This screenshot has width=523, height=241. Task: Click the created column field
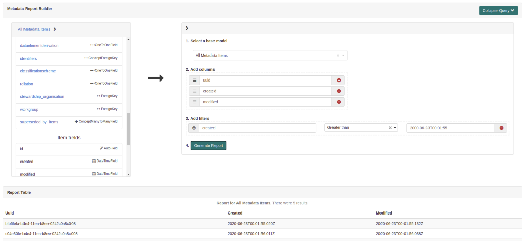pyautogui.click(x=266, y=91)
